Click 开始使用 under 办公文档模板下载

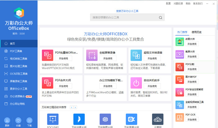click(x=108, y=86)
